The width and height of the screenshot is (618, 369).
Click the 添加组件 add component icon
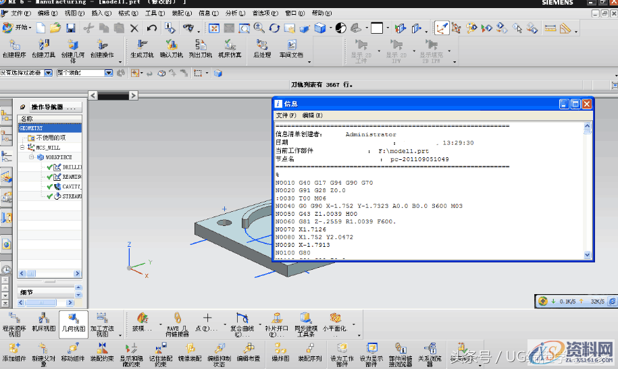[x=13, y=351]
